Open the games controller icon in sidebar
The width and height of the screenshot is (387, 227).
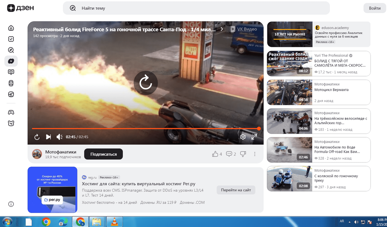(11, 112)
